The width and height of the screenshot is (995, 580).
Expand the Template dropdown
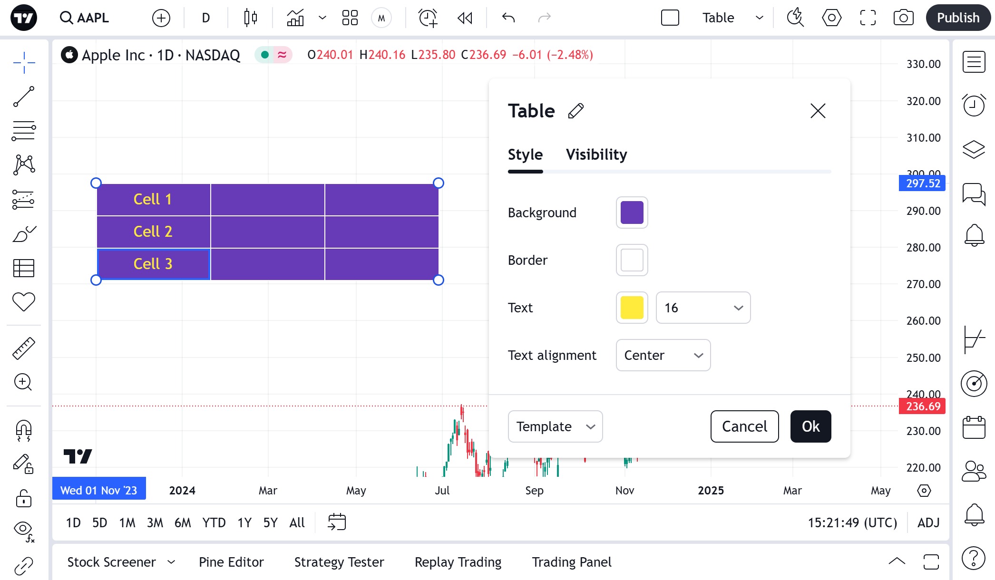click(555, 426)
